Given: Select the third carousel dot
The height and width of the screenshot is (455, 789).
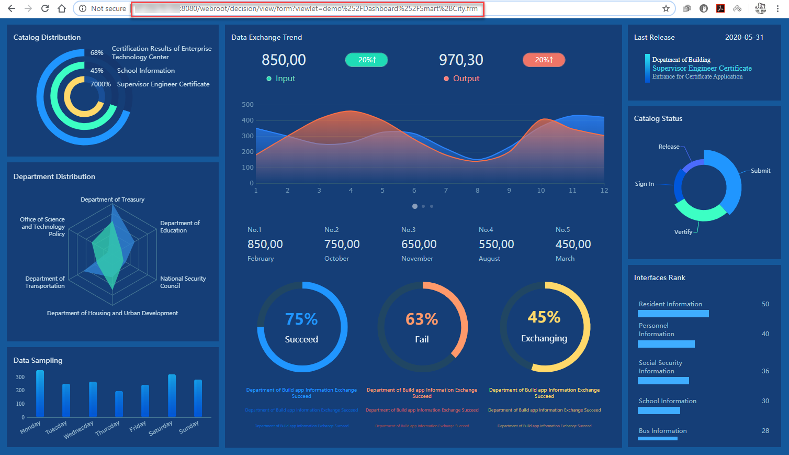Looking at the screenshot, I should click(x=431, y=206).
